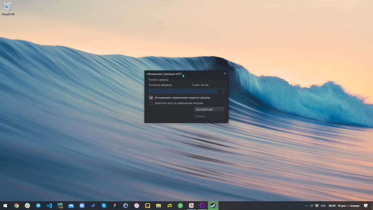
Task: Launch Google Chrome from the taskbar
Action: click(x=16, y=206)
